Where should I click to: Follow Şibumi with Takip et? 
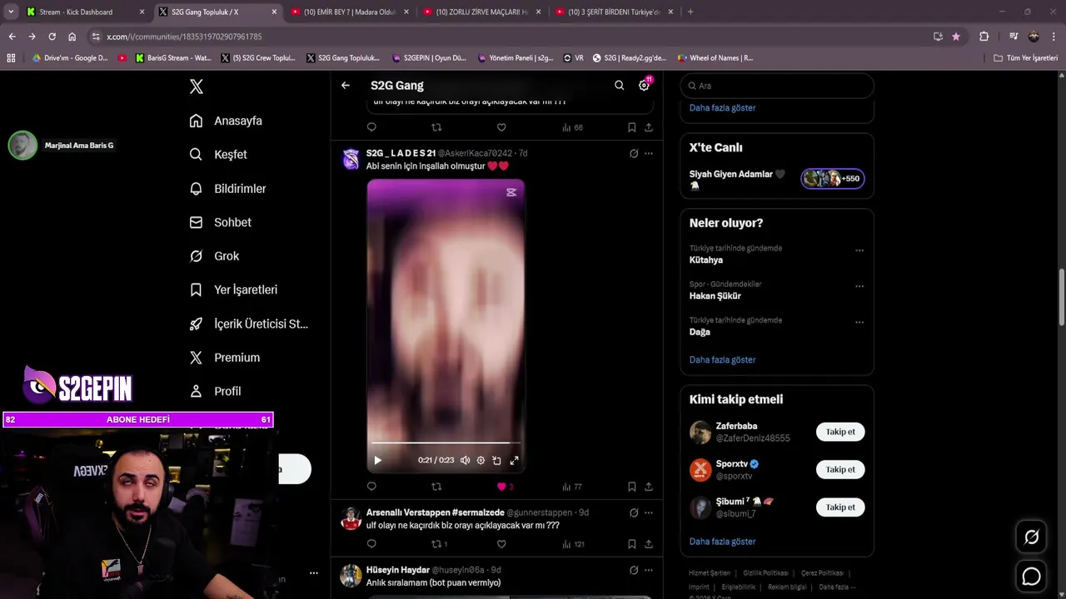click(x=840, y=507)
